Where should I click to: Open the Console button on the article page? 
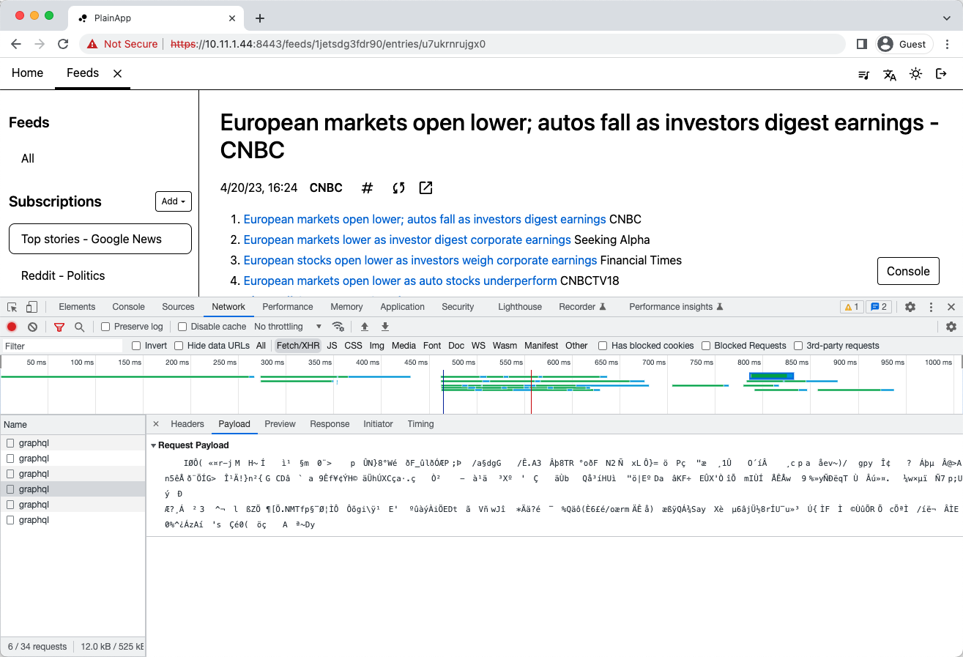tap(908, 271)
